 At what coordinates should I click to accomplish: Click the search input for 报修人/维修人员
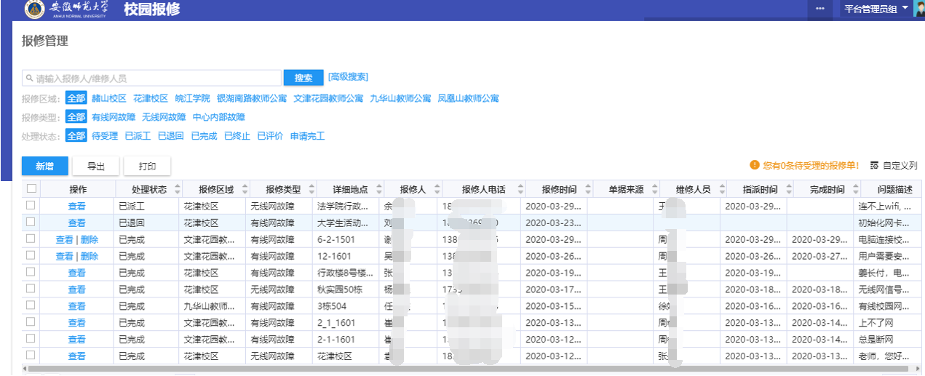click(151, 79)
